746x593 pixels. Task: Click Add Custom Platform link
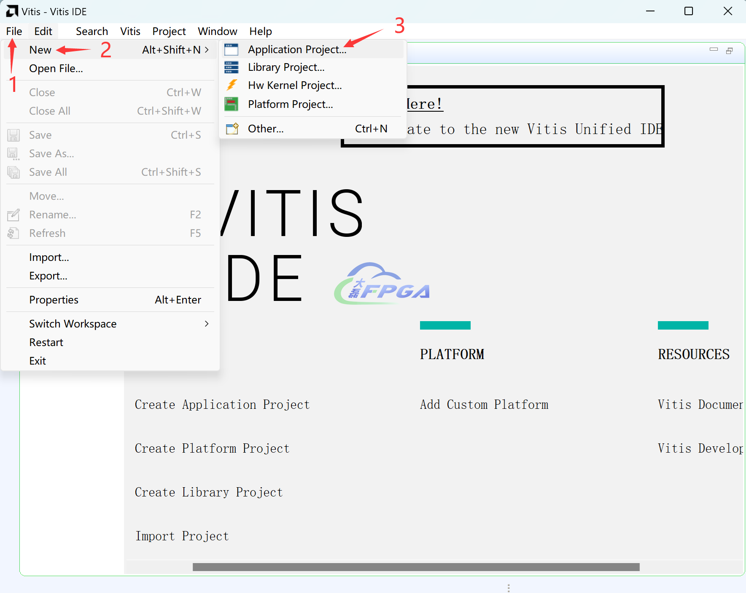pos(484,405)
